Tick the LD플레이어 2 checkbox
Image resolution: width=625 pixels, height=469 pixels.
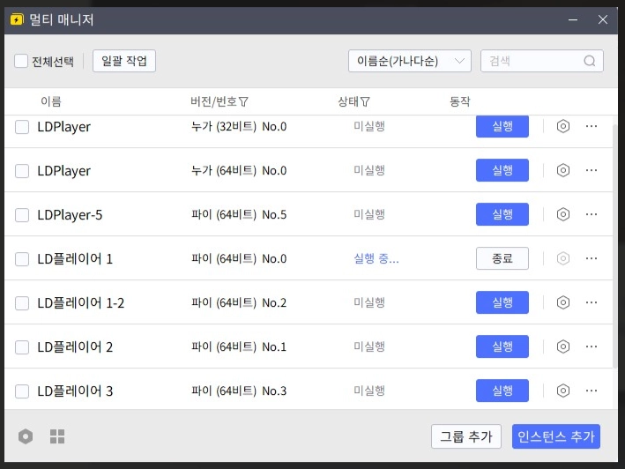coord(22,347)
